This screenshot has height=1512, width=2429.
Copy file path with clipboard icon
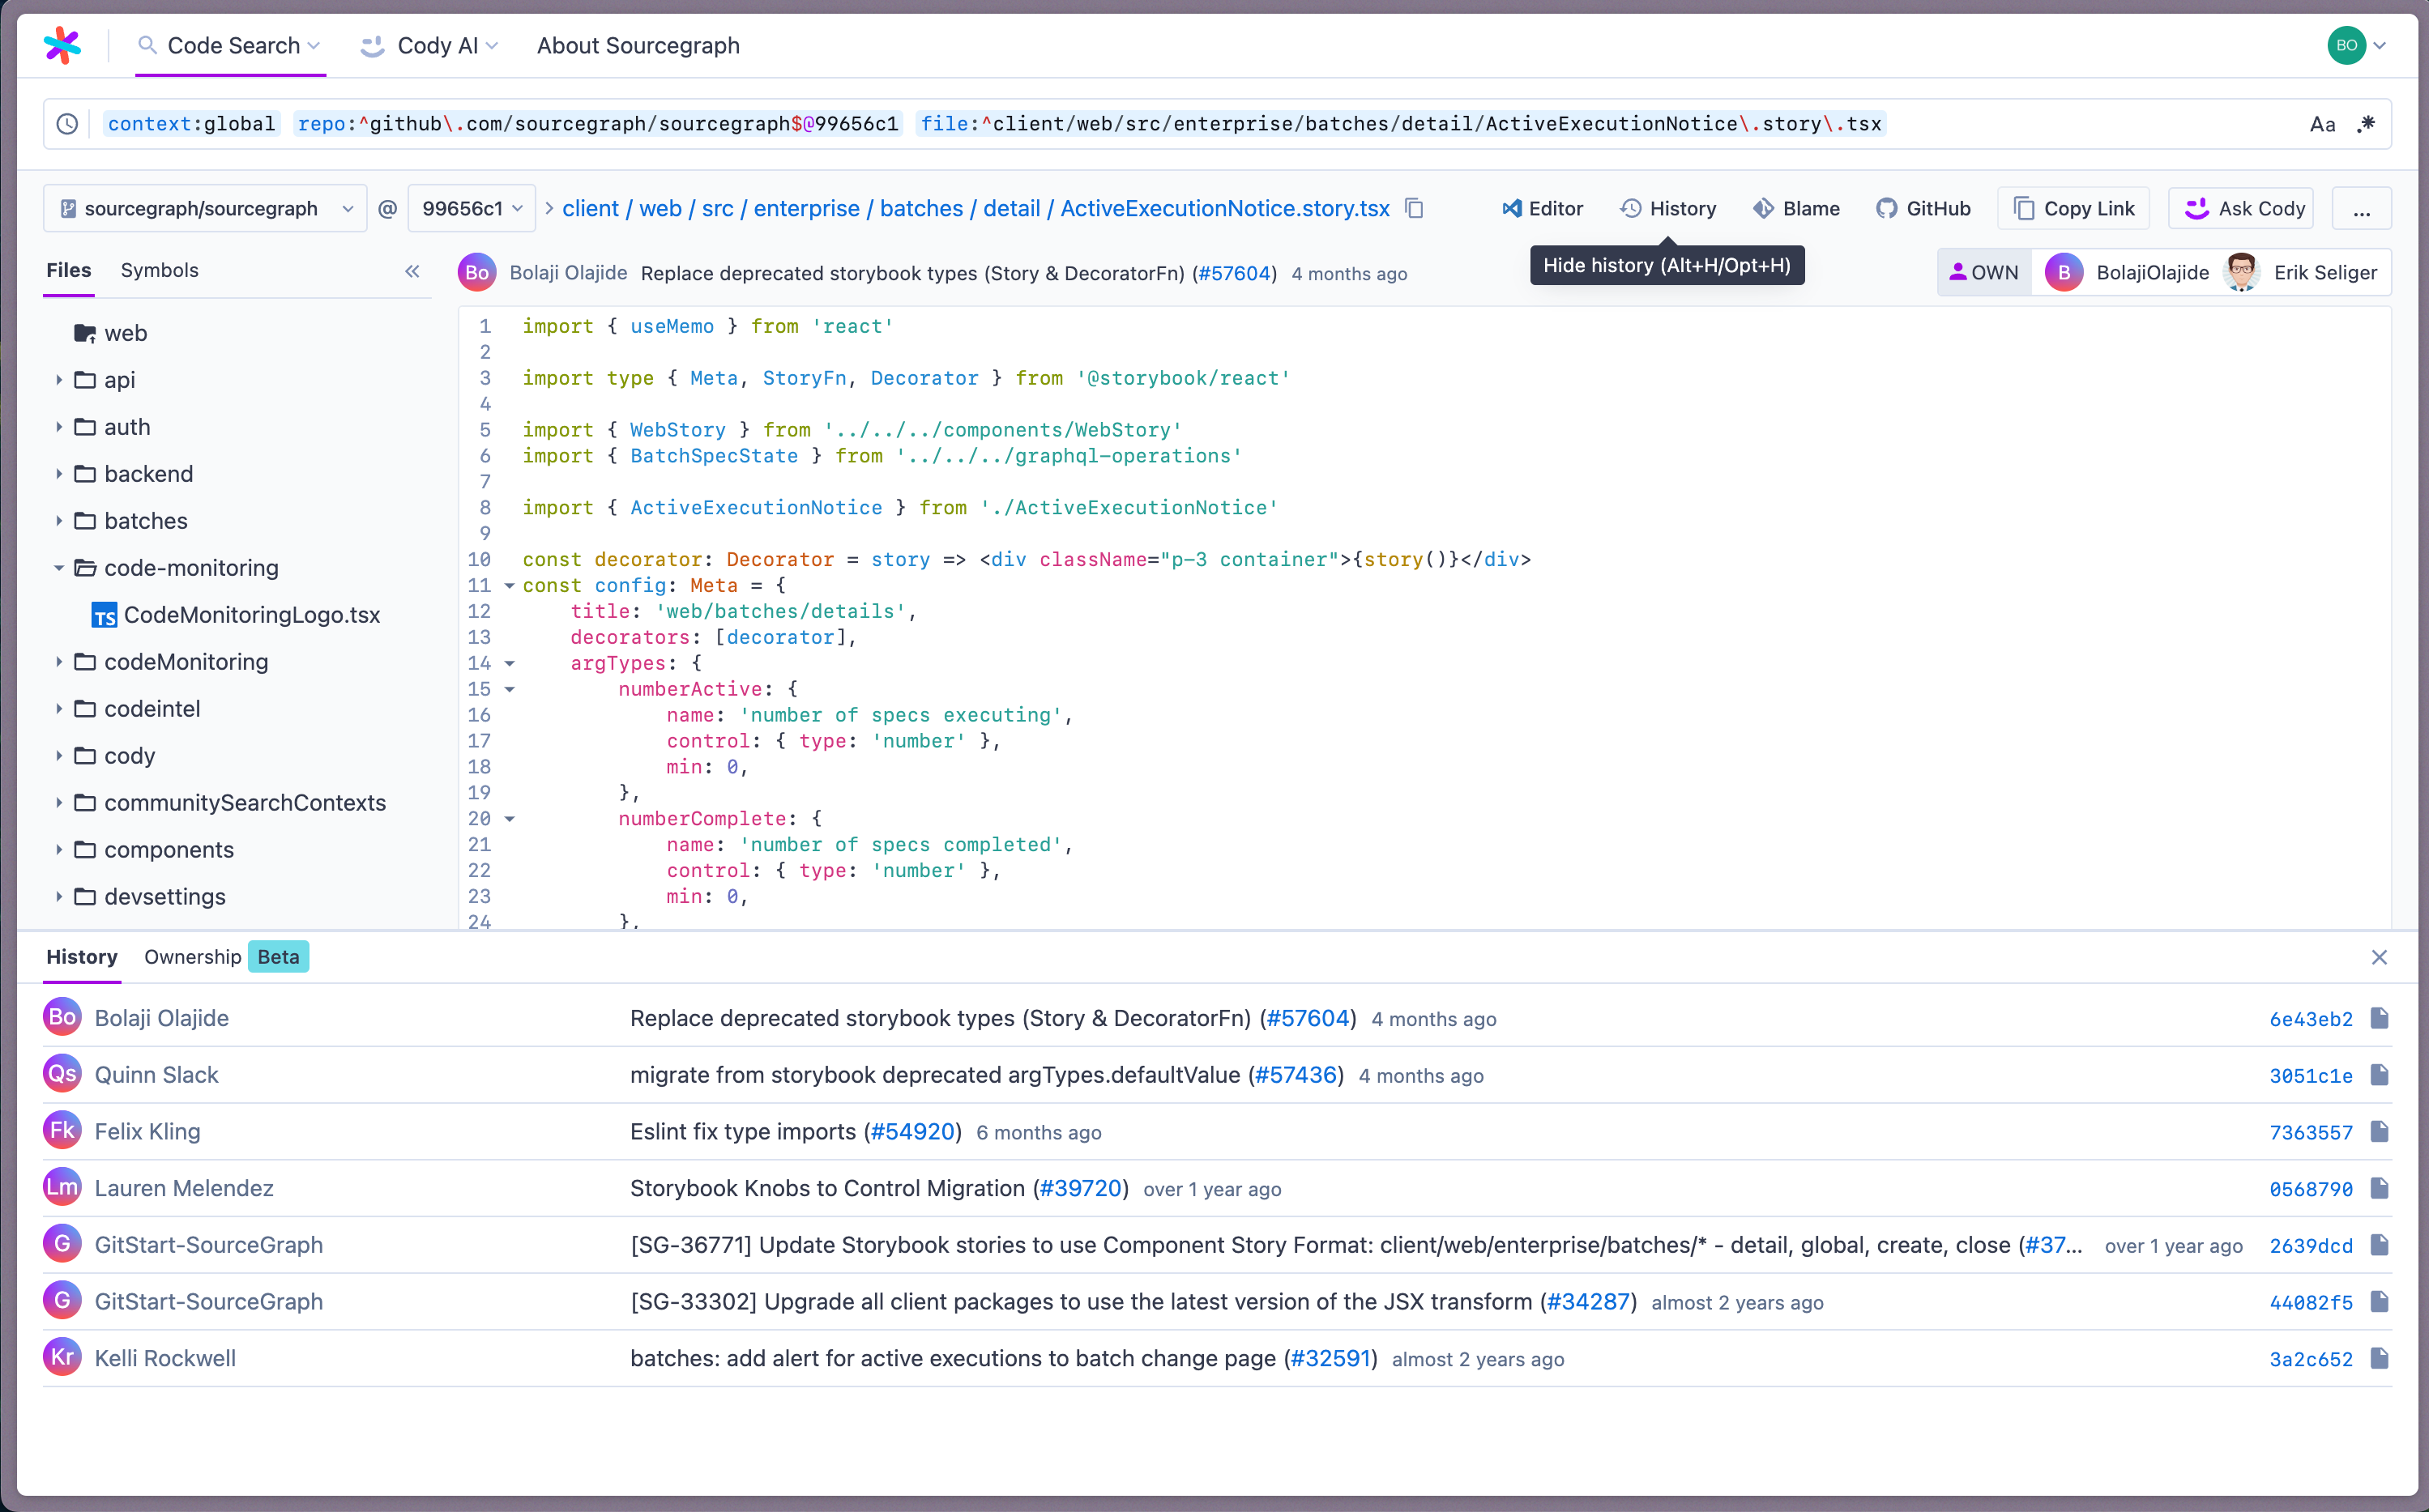1415,208
